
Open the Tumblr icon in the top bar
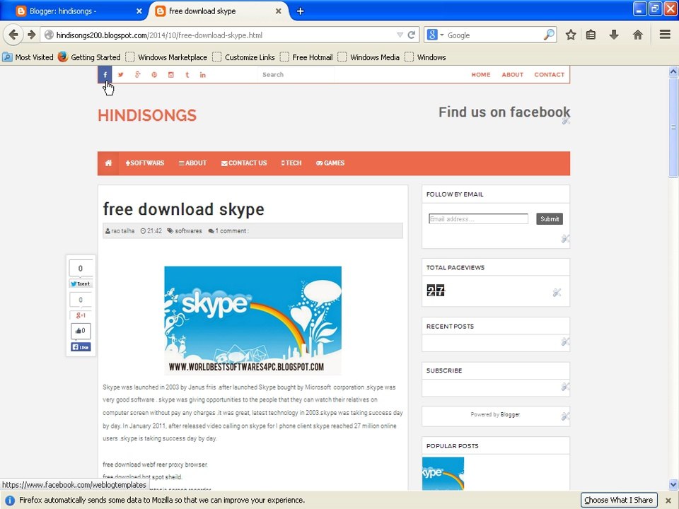coord(187,74)
